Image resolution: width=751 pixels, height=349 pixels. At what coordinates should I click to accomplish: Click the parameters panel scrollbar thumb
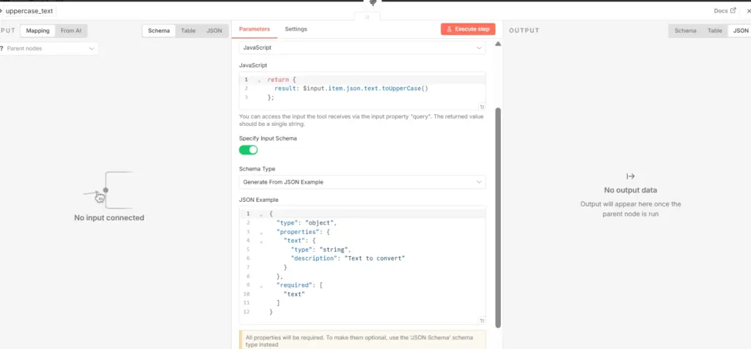pos(498,217)
